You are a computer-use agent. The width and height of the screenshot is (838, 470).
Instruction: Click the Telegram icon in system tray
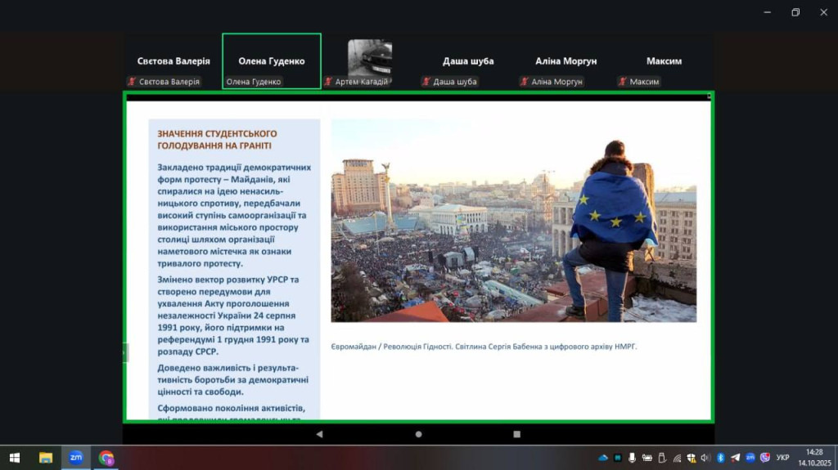(735, 458)
